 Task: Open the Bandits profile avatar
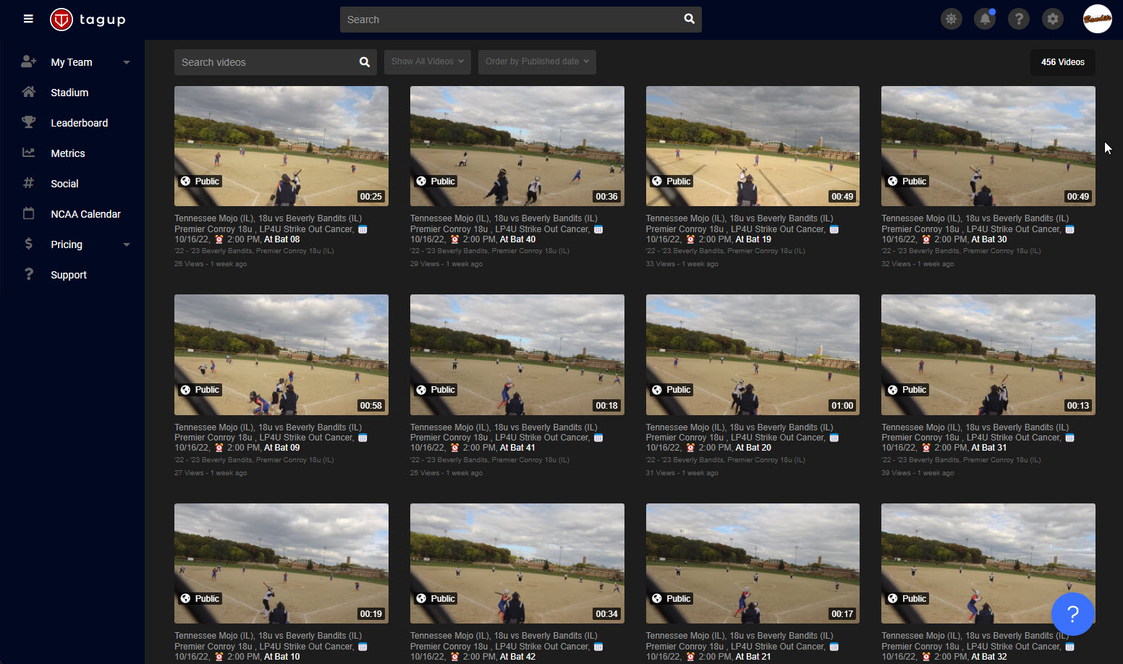1097,20
